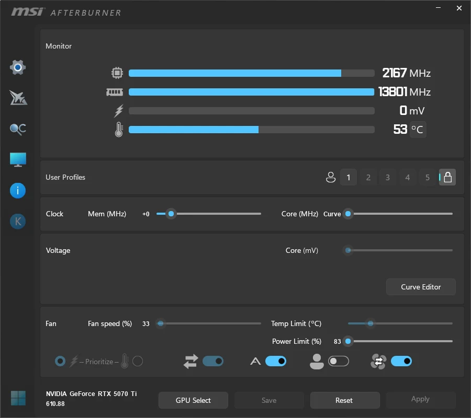The image size is (471, 418).
Task: Click the Mem offset value '+0'
Action: (145, 214)
